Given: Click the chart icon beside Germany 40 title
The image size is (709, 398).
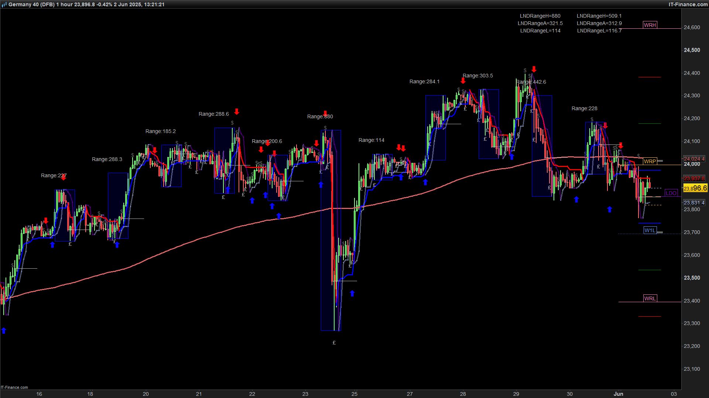Looking at the screenshot, I should click(x=4, y=4).
